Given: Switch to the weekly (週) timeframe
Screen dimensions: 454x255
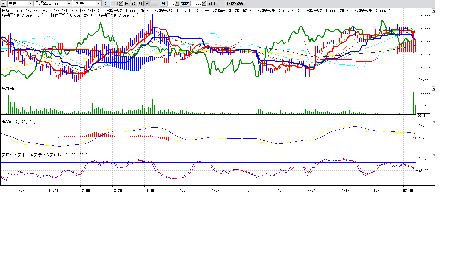Looking at the screenshot, I should 133,3.
